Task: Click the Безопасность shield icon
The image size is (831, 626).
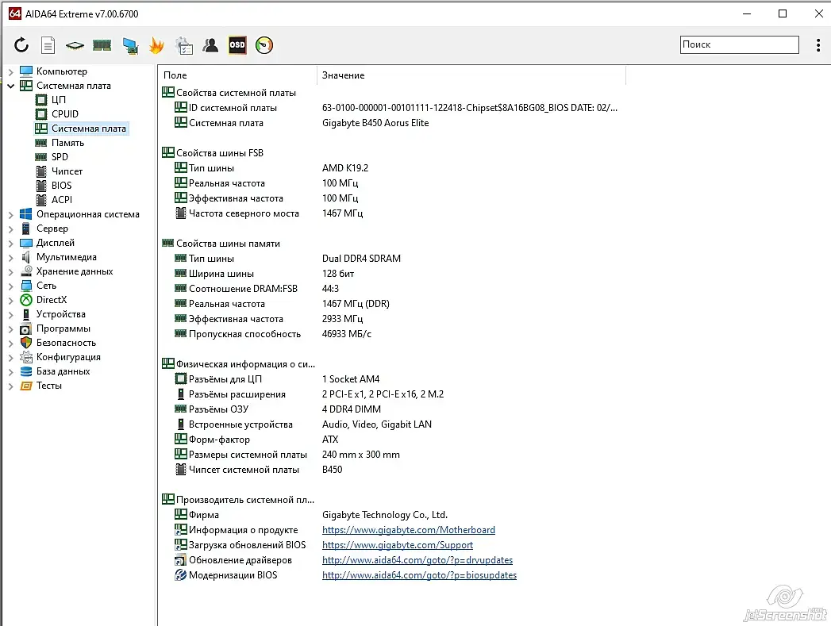Action: pos(26,343)
